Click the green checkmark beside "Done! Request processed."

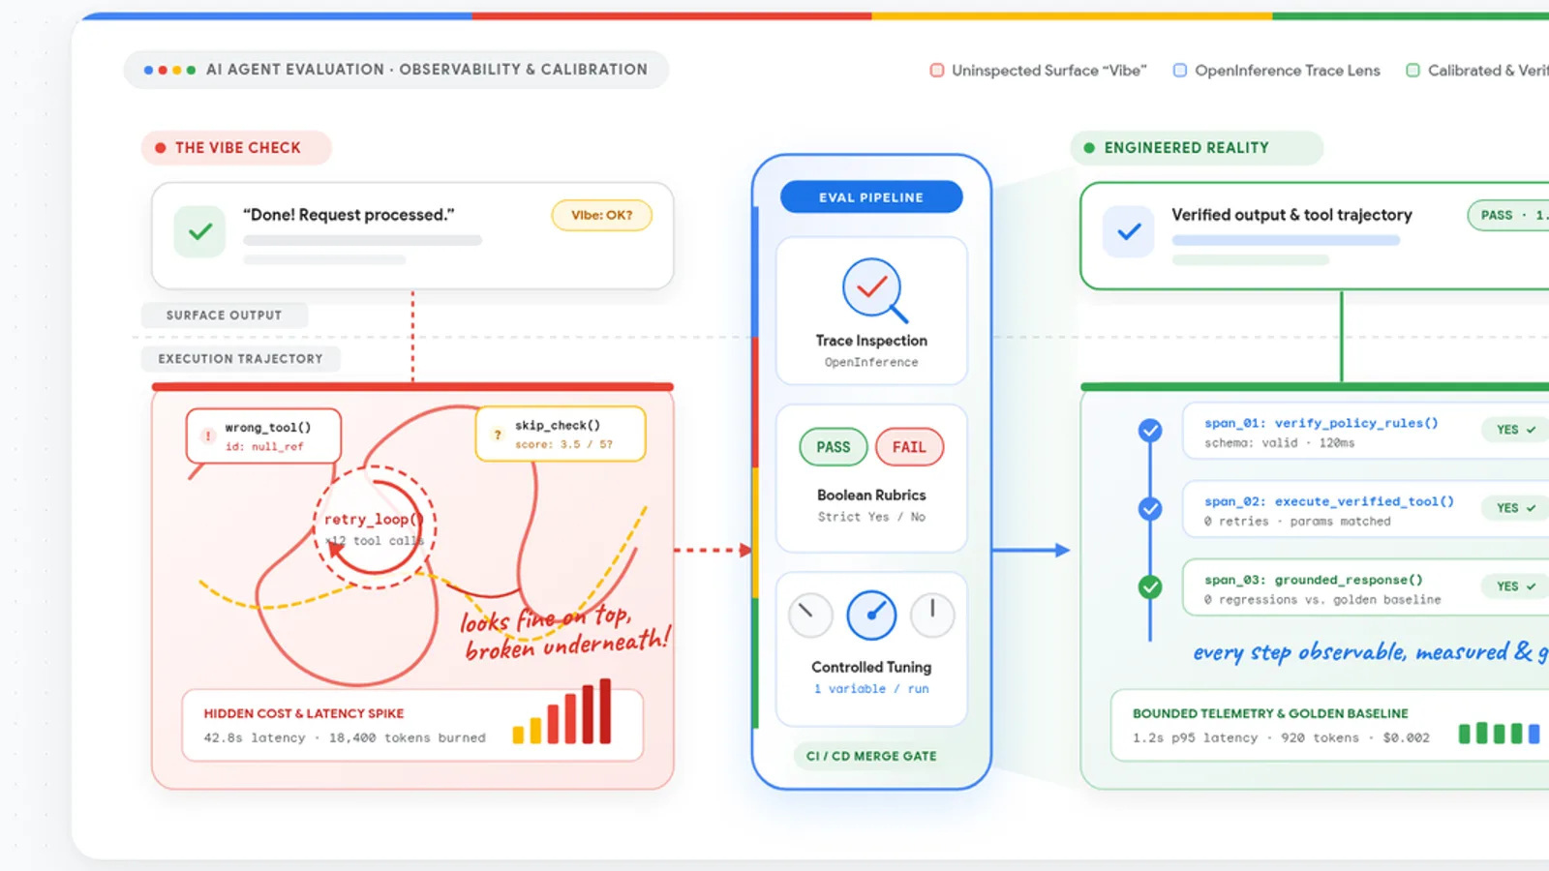200,231
